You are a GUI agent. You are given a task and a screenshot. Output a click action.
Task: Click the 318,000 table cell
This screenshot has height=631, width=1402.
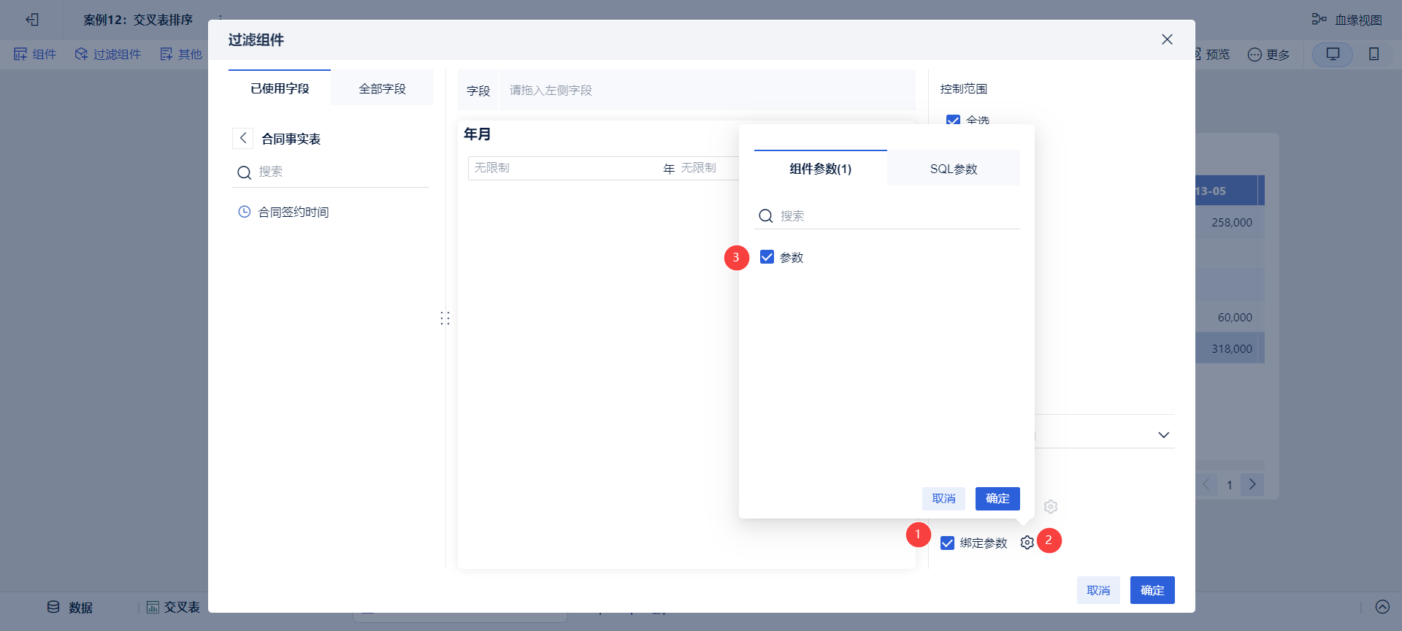click(x=1231, y=349)
